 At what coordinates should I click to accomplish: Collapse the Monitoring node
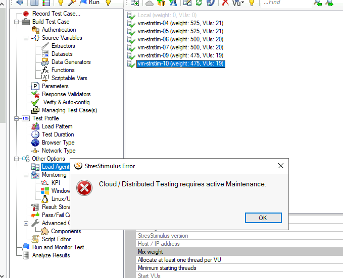pos(26,175)
